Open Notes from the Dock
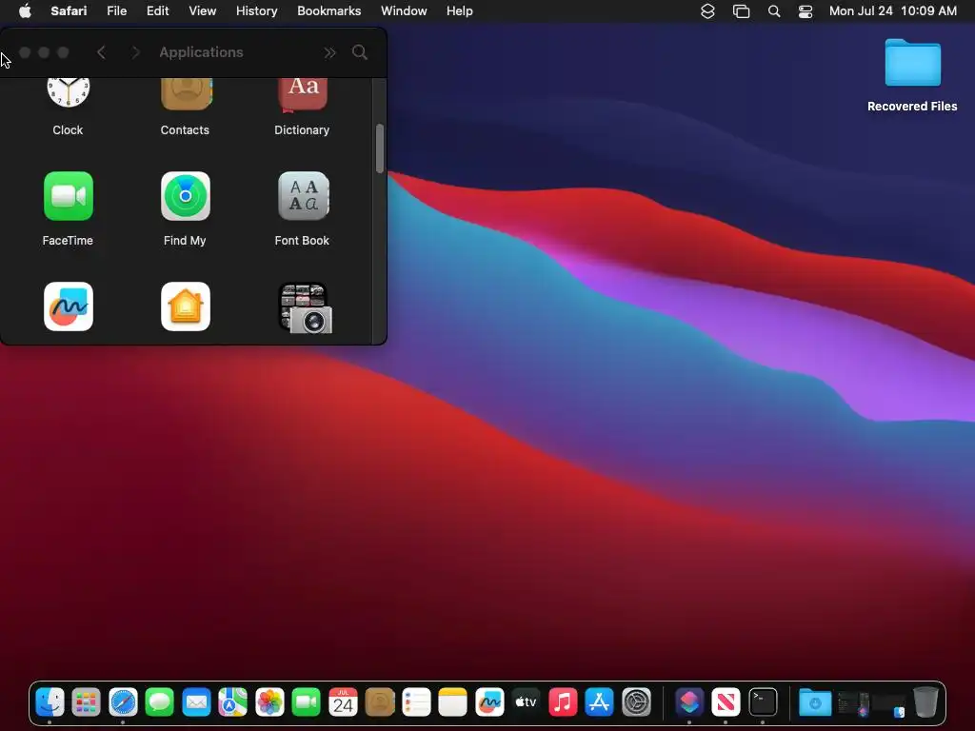This screenshot has width=975, height=731. (452, 702)
